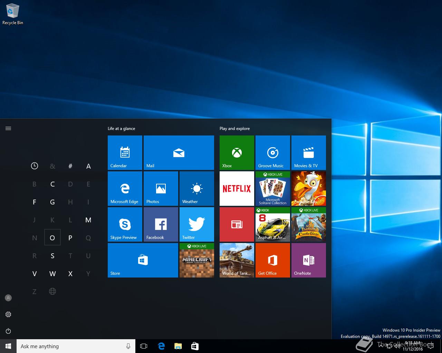442x353 pixels.
Task: Open Settings gear in Start menu
Action: [8, 314]
